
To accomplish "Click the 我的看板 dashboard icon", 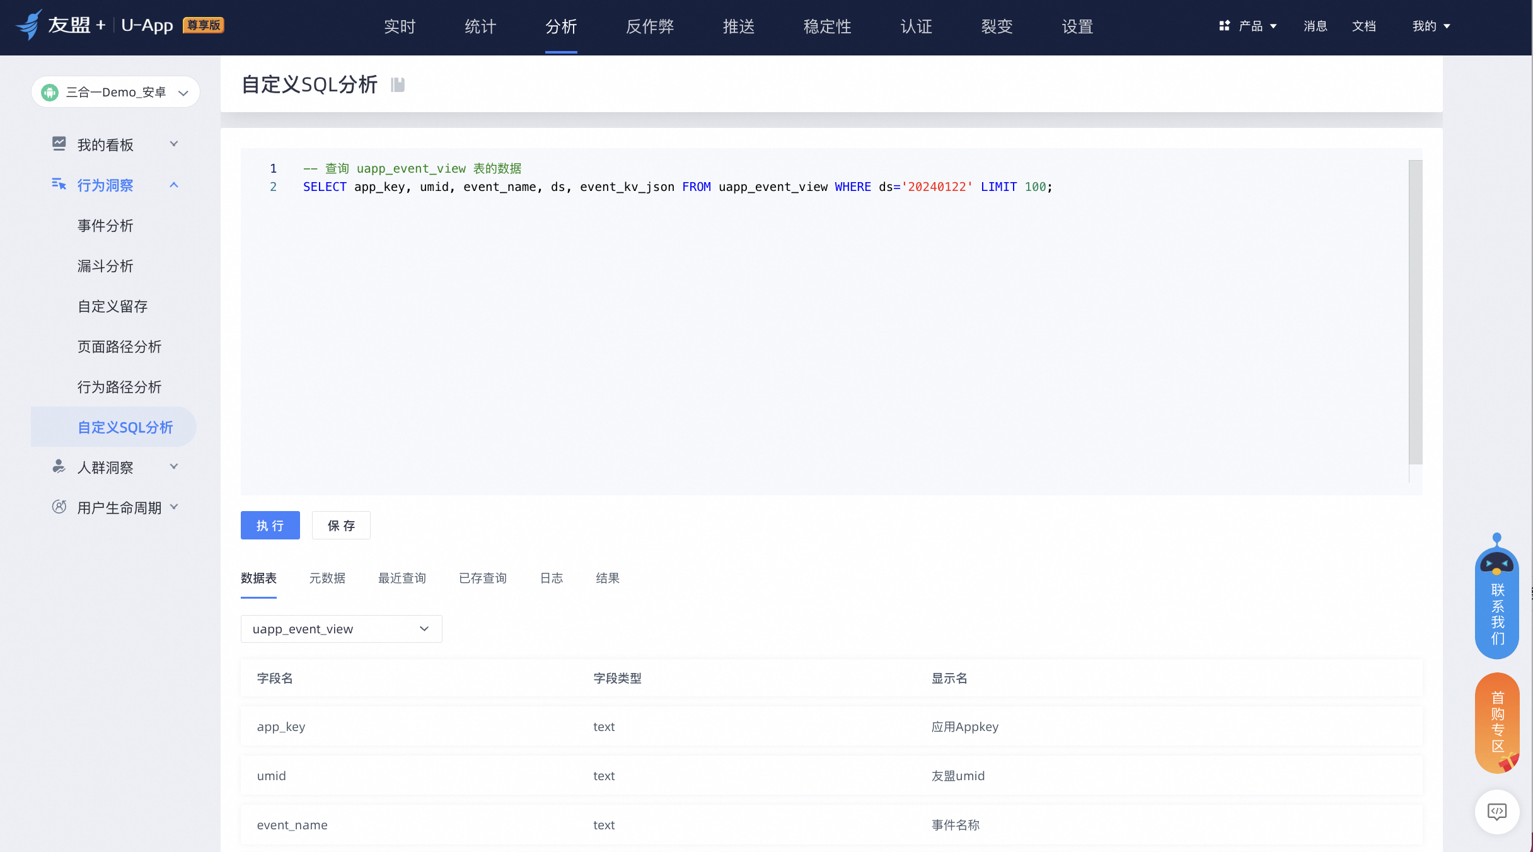I will tap(59, 144).
